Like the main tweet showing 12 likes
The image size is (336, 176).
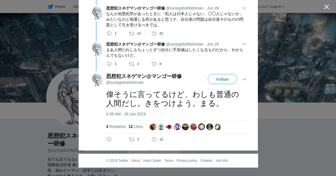[154, 139]
